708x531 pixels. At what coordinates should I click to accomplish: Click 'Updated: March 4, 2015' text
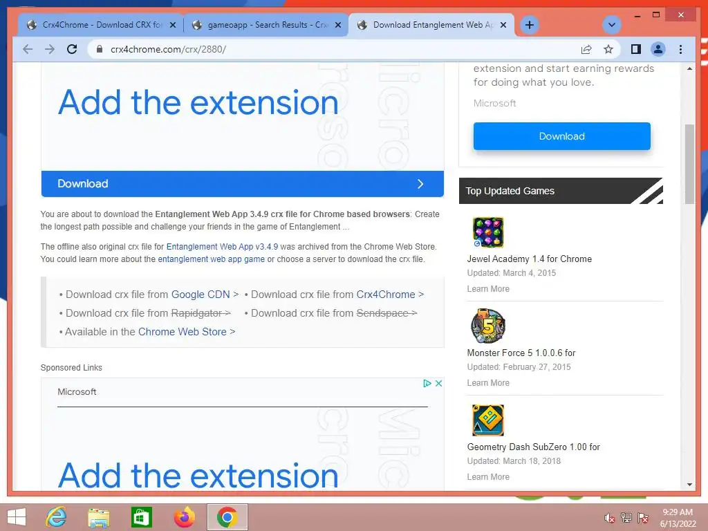[x=511, y=272]
